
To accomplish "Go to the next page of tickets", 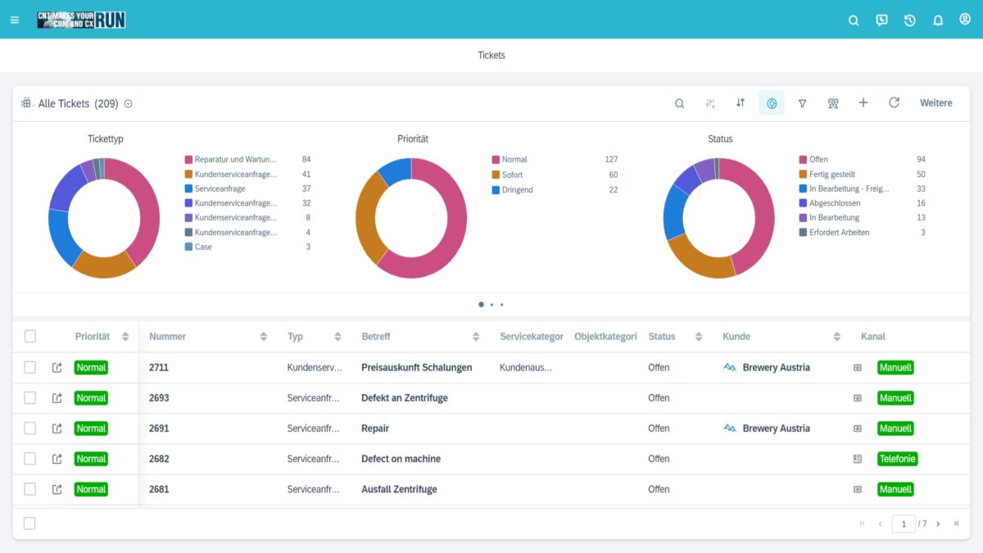I will click(x=938, y=524).
